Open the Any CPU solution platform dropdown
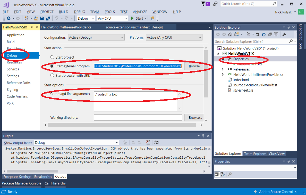 [x=112, y=18]
